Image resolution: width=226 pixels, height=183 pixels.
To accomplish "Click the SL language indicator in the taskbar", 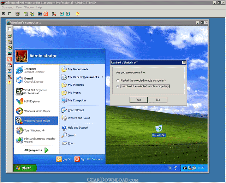I will [x=170, y=168].
